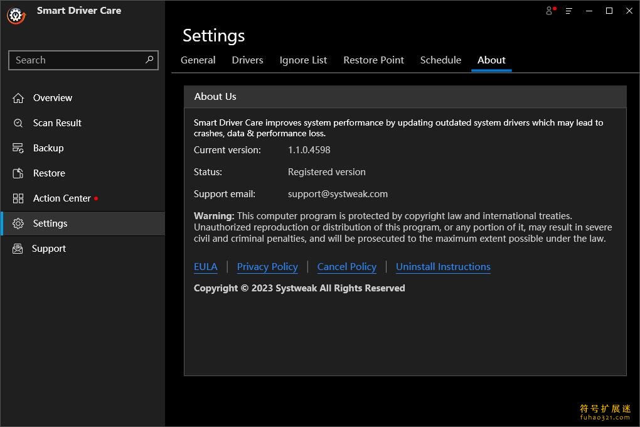The image size is (640, 427).
Task: Click into the Search input field
Action: 83,60
